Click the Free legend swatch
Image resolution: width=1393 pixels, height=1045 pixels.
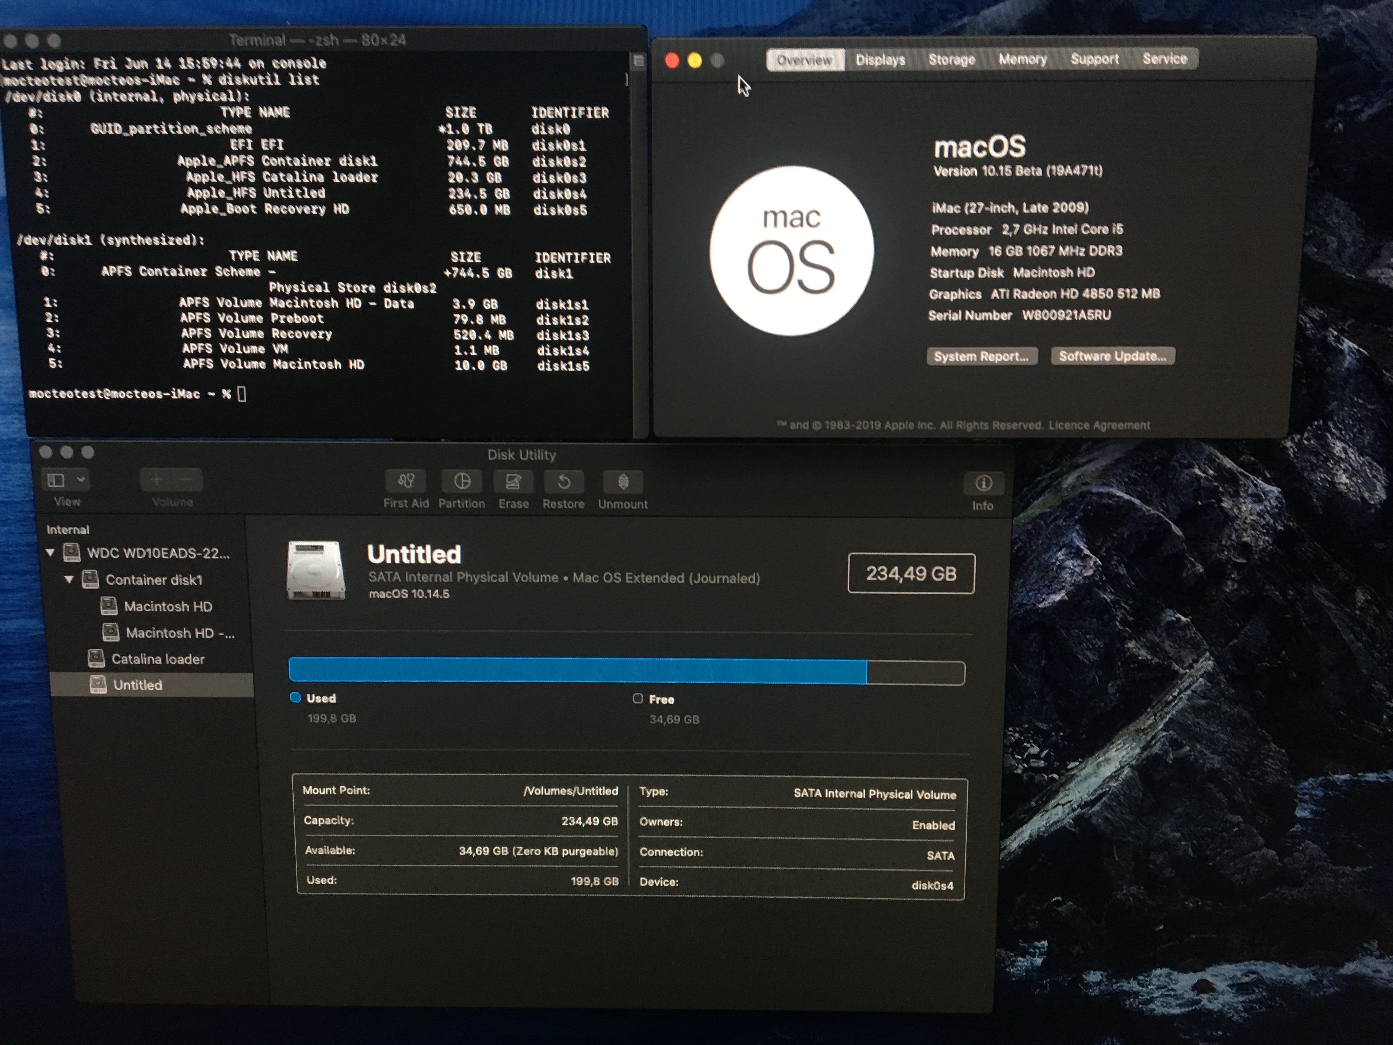(638, 698)
